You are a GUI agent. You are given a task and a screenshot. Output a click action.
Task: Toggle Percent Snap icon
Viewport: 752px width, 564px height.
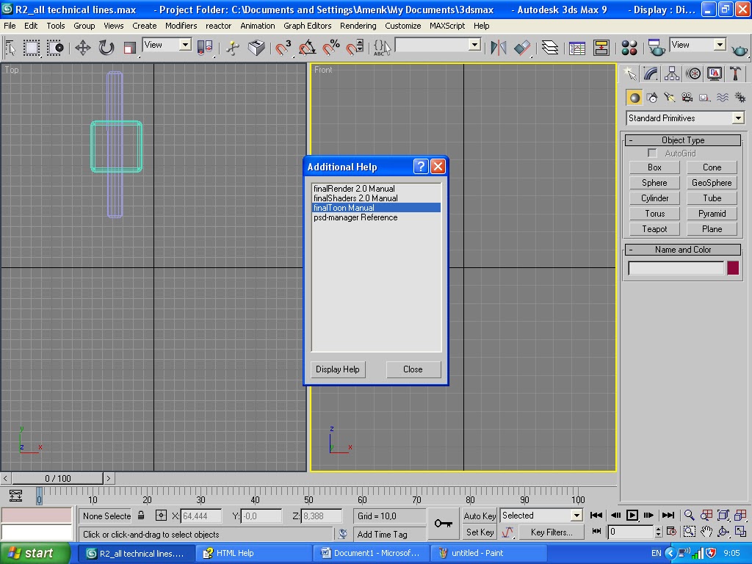[331, 48]
